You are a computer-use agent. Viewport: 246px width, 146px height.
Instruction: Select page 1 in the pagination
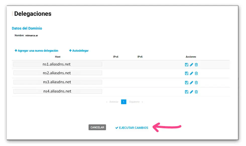[124, 102]
